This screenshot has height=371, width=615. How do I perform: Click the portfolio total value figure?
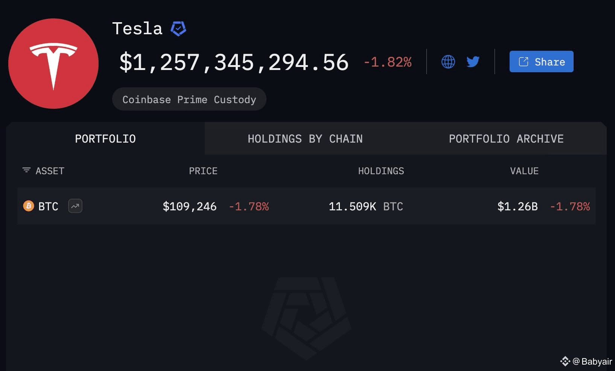[x=234, y=62]
